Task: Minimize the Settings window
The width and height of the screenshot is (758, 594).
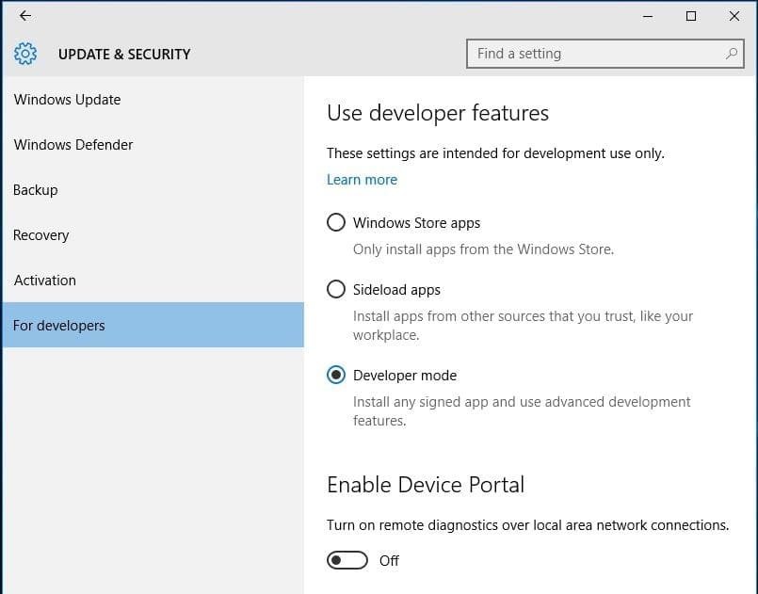Action: pyautogui.click(x=648, y=16)
